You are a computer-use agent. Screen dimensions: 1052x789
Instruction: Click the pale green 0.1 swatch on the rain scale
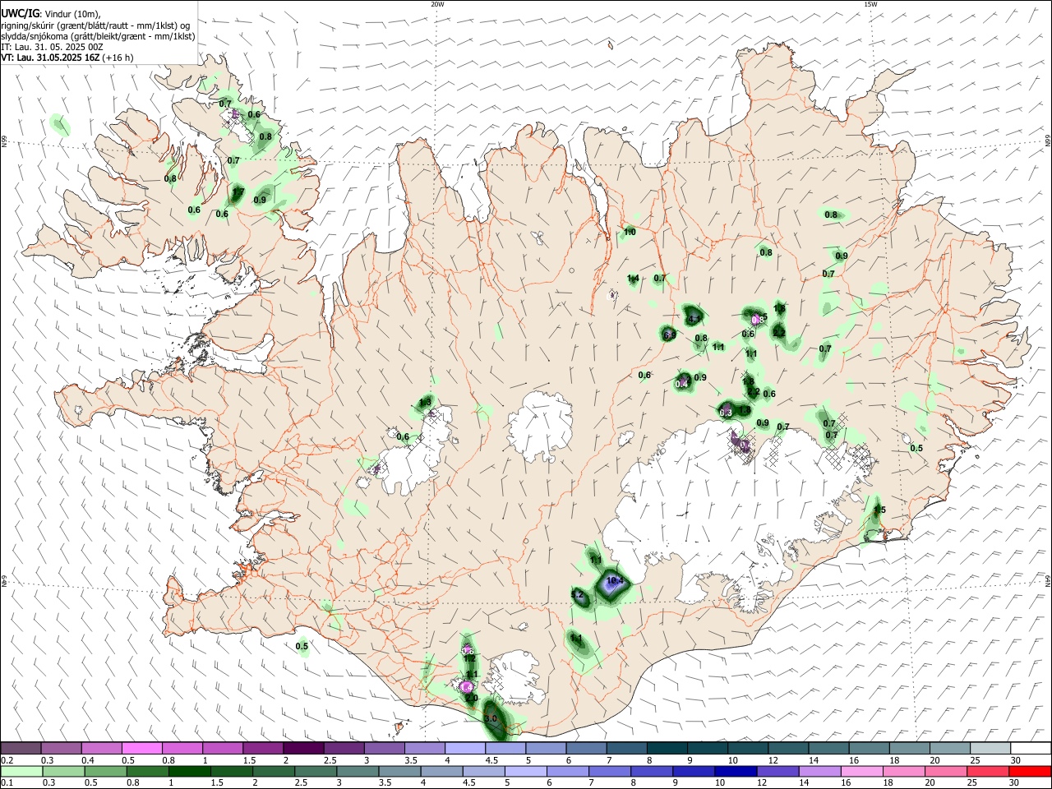pyautogui.click(x=21, y=771)
